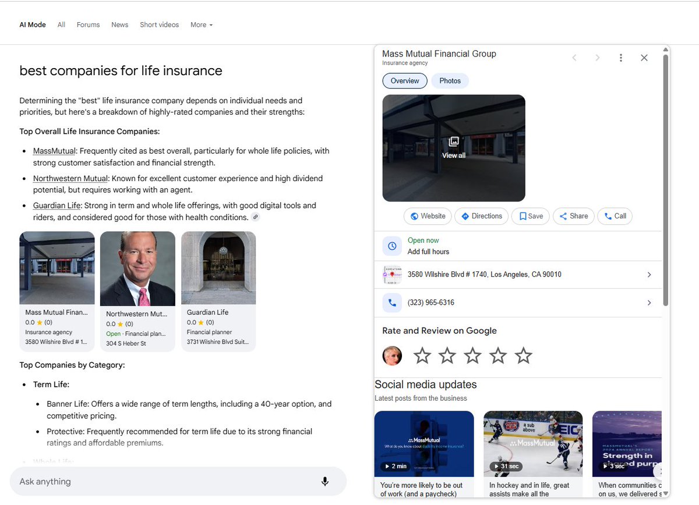Click the hockey post caption text

529,489
